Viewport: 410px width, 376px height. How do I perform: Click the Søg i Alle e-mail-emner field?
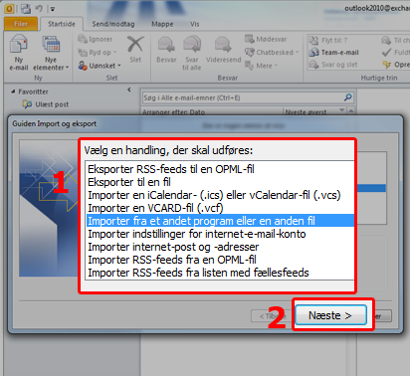[243, 97]
